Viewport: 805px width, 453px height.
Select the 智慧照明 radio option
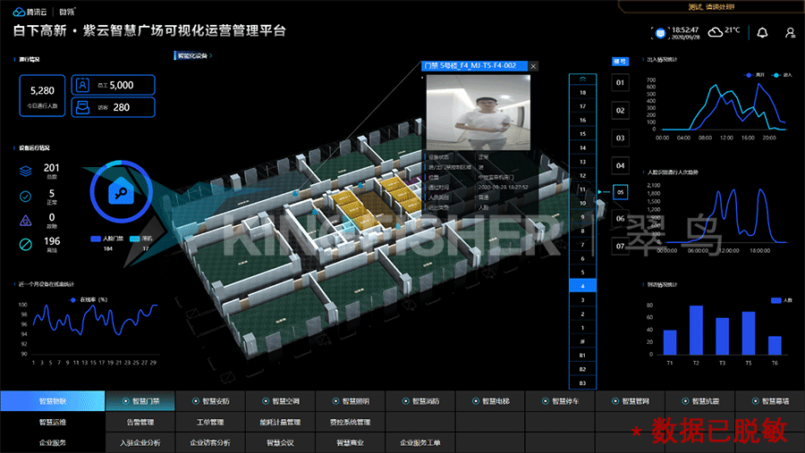335,401
